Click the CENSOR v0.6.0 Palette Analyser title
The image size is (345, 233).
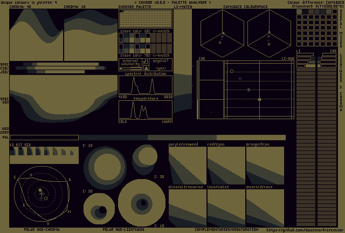point(172,2)
